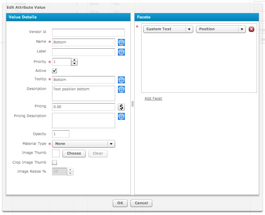Focus the Vendor Id input field
265x215 pixels.
[88, 33]
